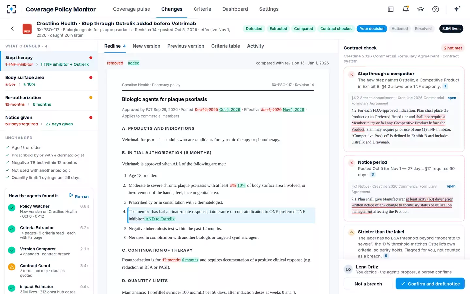
Task: Select the Body surface area change
Action: click(x=49, y=81)
